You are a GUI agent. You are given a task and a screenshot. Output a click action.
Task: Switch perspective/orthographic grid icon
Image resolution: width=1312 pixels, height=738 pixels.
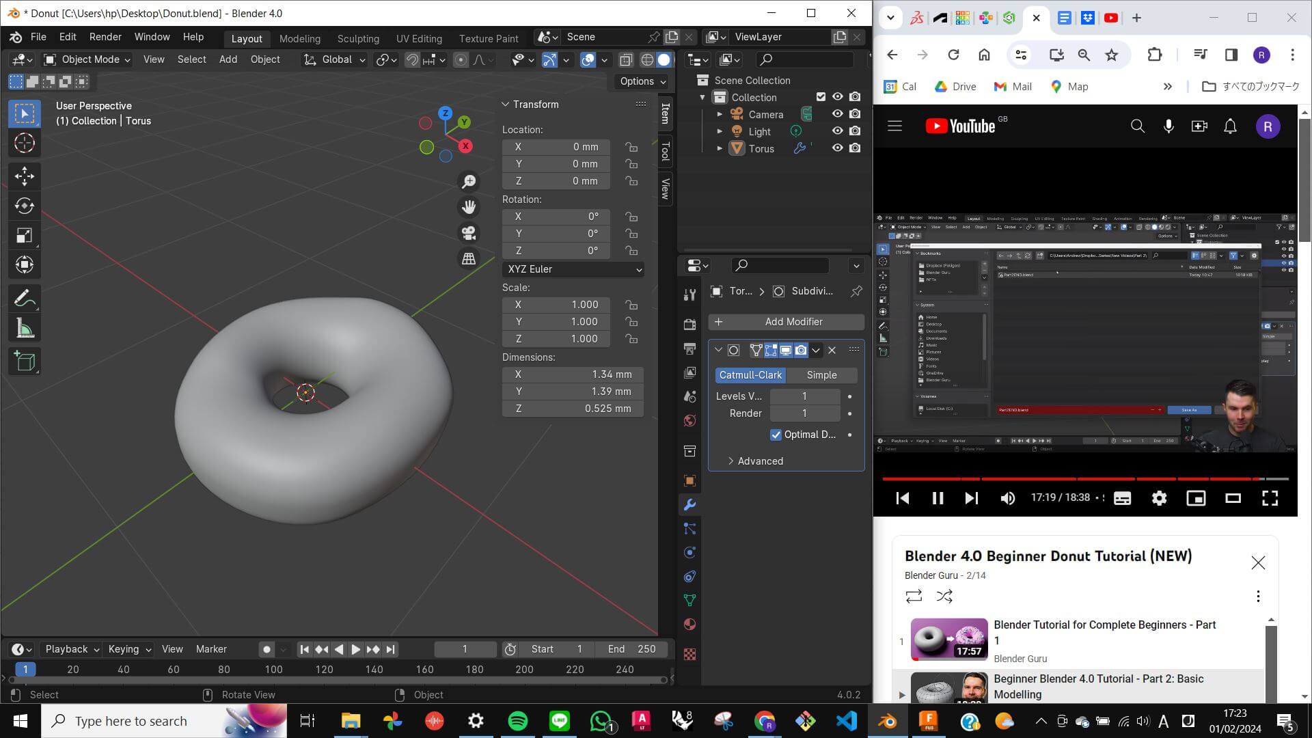point(469,259)
